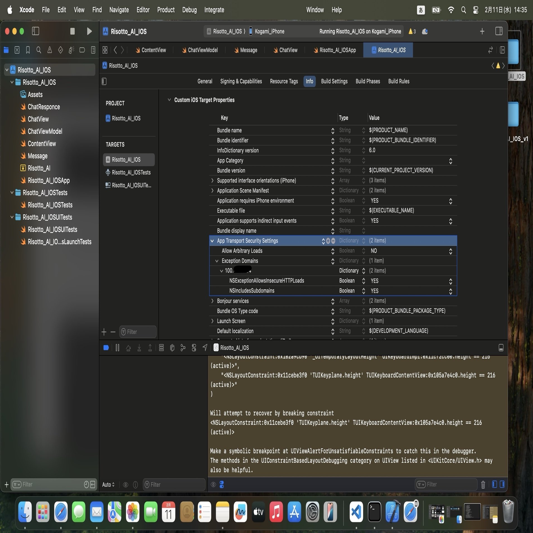Open Visual Studio Code from the Dock
The height and width of the screenshot is (533, 533).
[356, 512]
